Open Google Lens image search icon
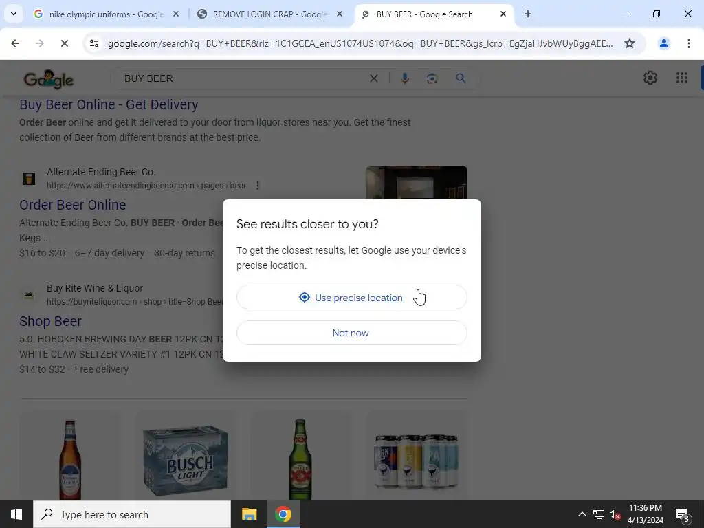This screenshot has width=704, height=528. 432,78
